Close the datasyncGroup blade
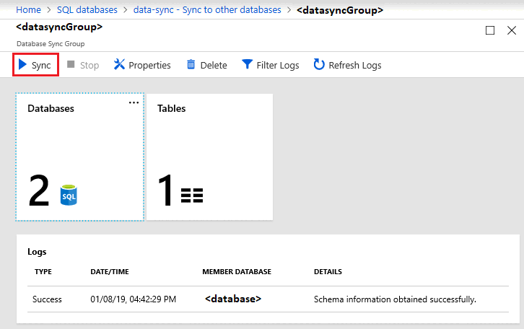This screenshot has height=329, width=524. click(x=511, y=30)
